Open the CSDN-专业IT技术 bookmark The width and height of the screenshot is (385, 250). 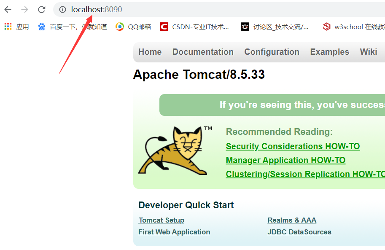(x=194, y=27)
